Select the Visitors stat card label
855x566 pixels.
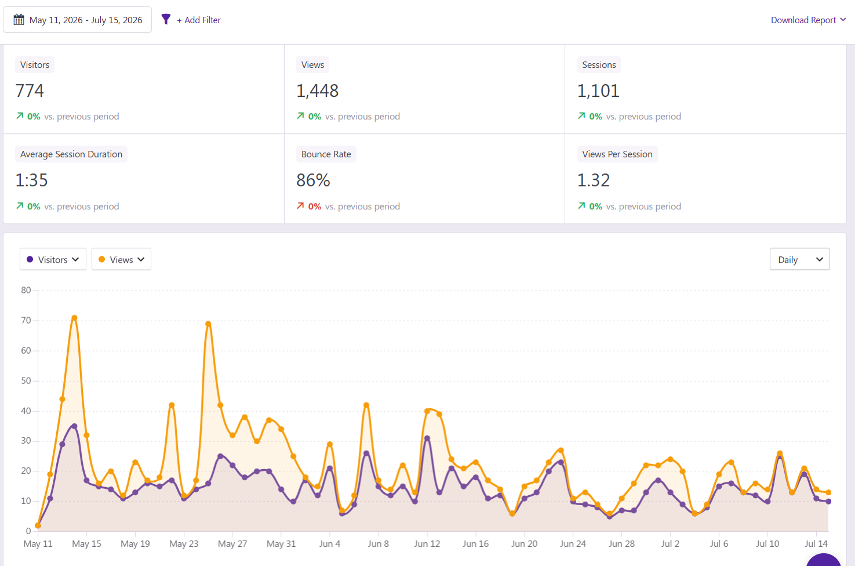point(35,65)
